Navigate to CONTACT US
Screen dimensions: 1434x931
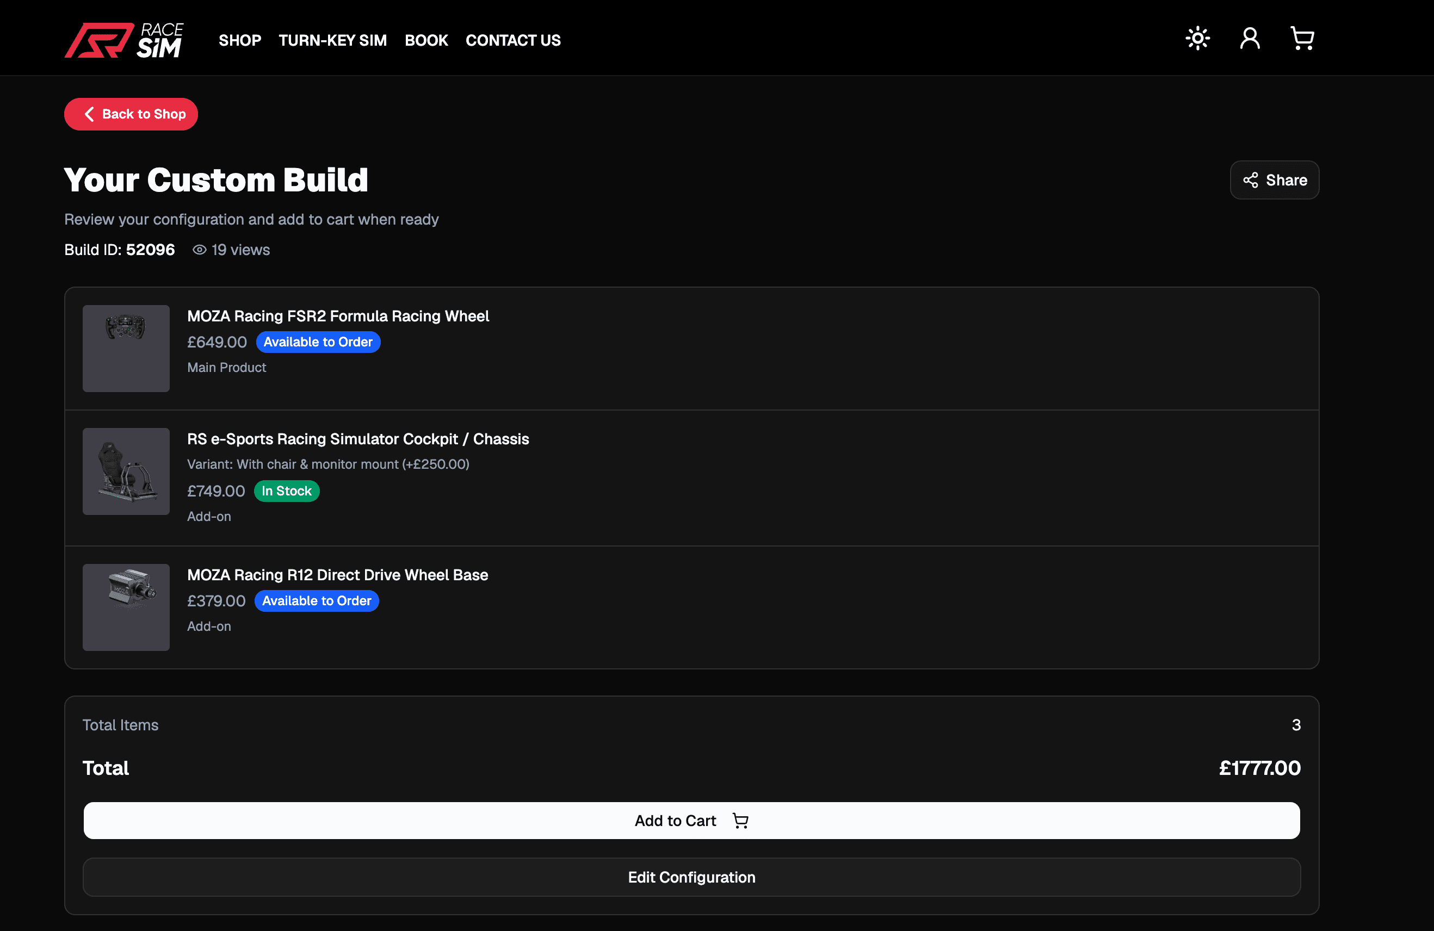click(x=514, y=40)
